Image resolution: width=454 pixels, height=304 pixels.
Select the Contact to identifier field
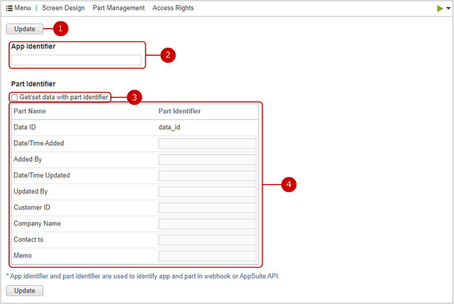pos(207,240)
